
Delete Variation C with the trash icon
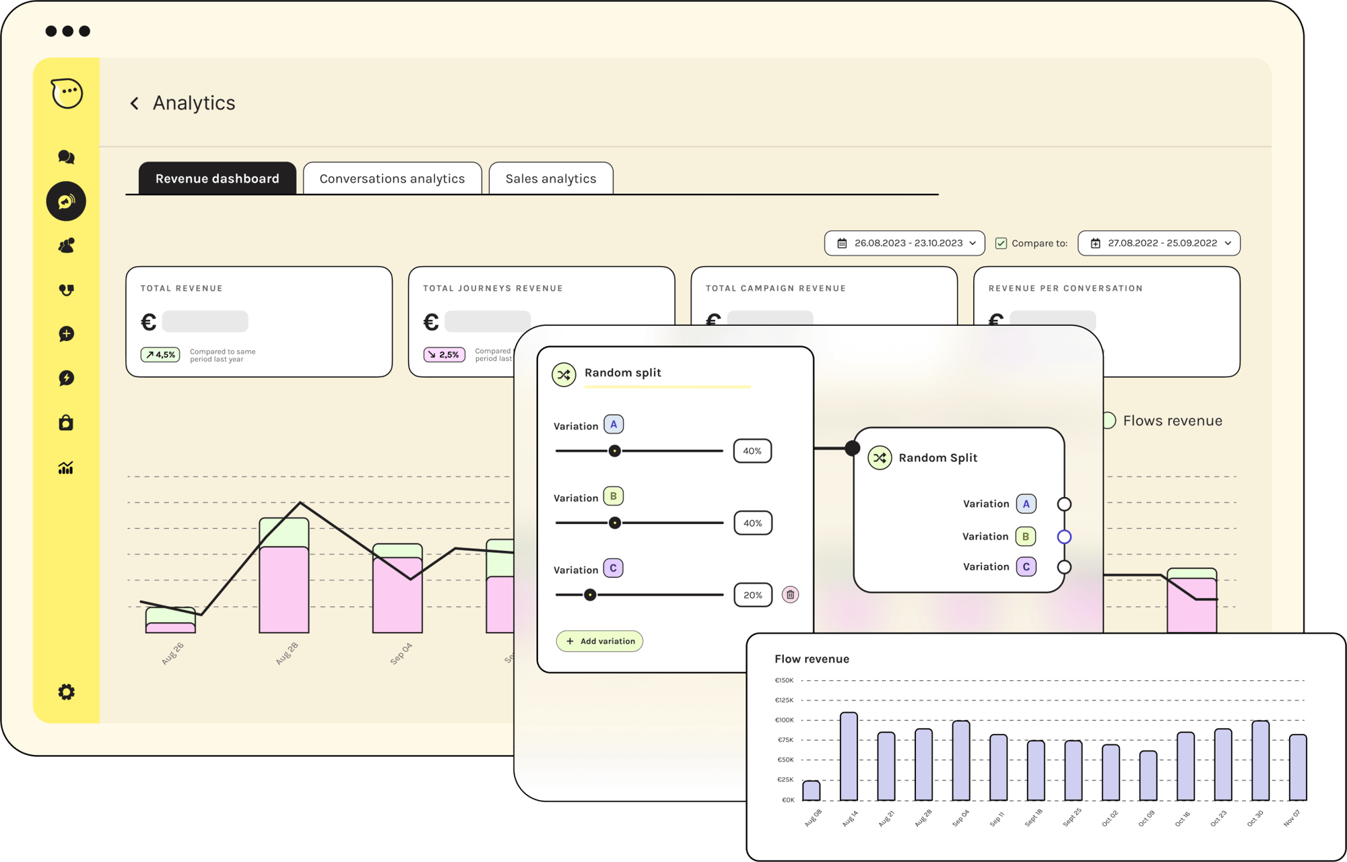click(790, 595)
